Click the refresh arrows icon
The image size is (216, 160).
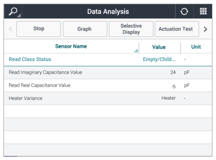coord(184,11)
